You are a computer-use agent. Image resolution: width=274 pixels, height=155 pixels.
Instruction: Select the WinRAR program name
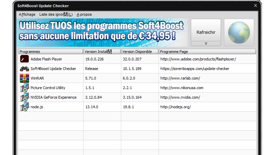(x=37, y=78)
